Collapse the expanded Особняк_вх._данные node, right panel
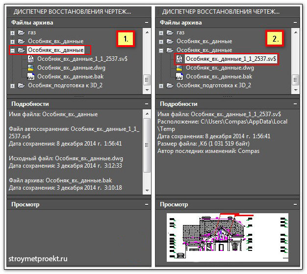 pos(161,50)
